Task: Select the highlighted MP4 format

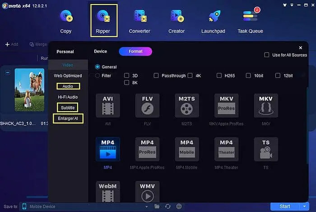Action: coord(108,149)
